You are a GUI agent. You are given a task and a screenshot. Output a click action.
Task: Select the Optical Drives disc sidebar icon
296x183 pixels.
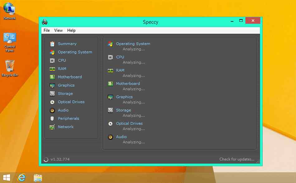52,102
